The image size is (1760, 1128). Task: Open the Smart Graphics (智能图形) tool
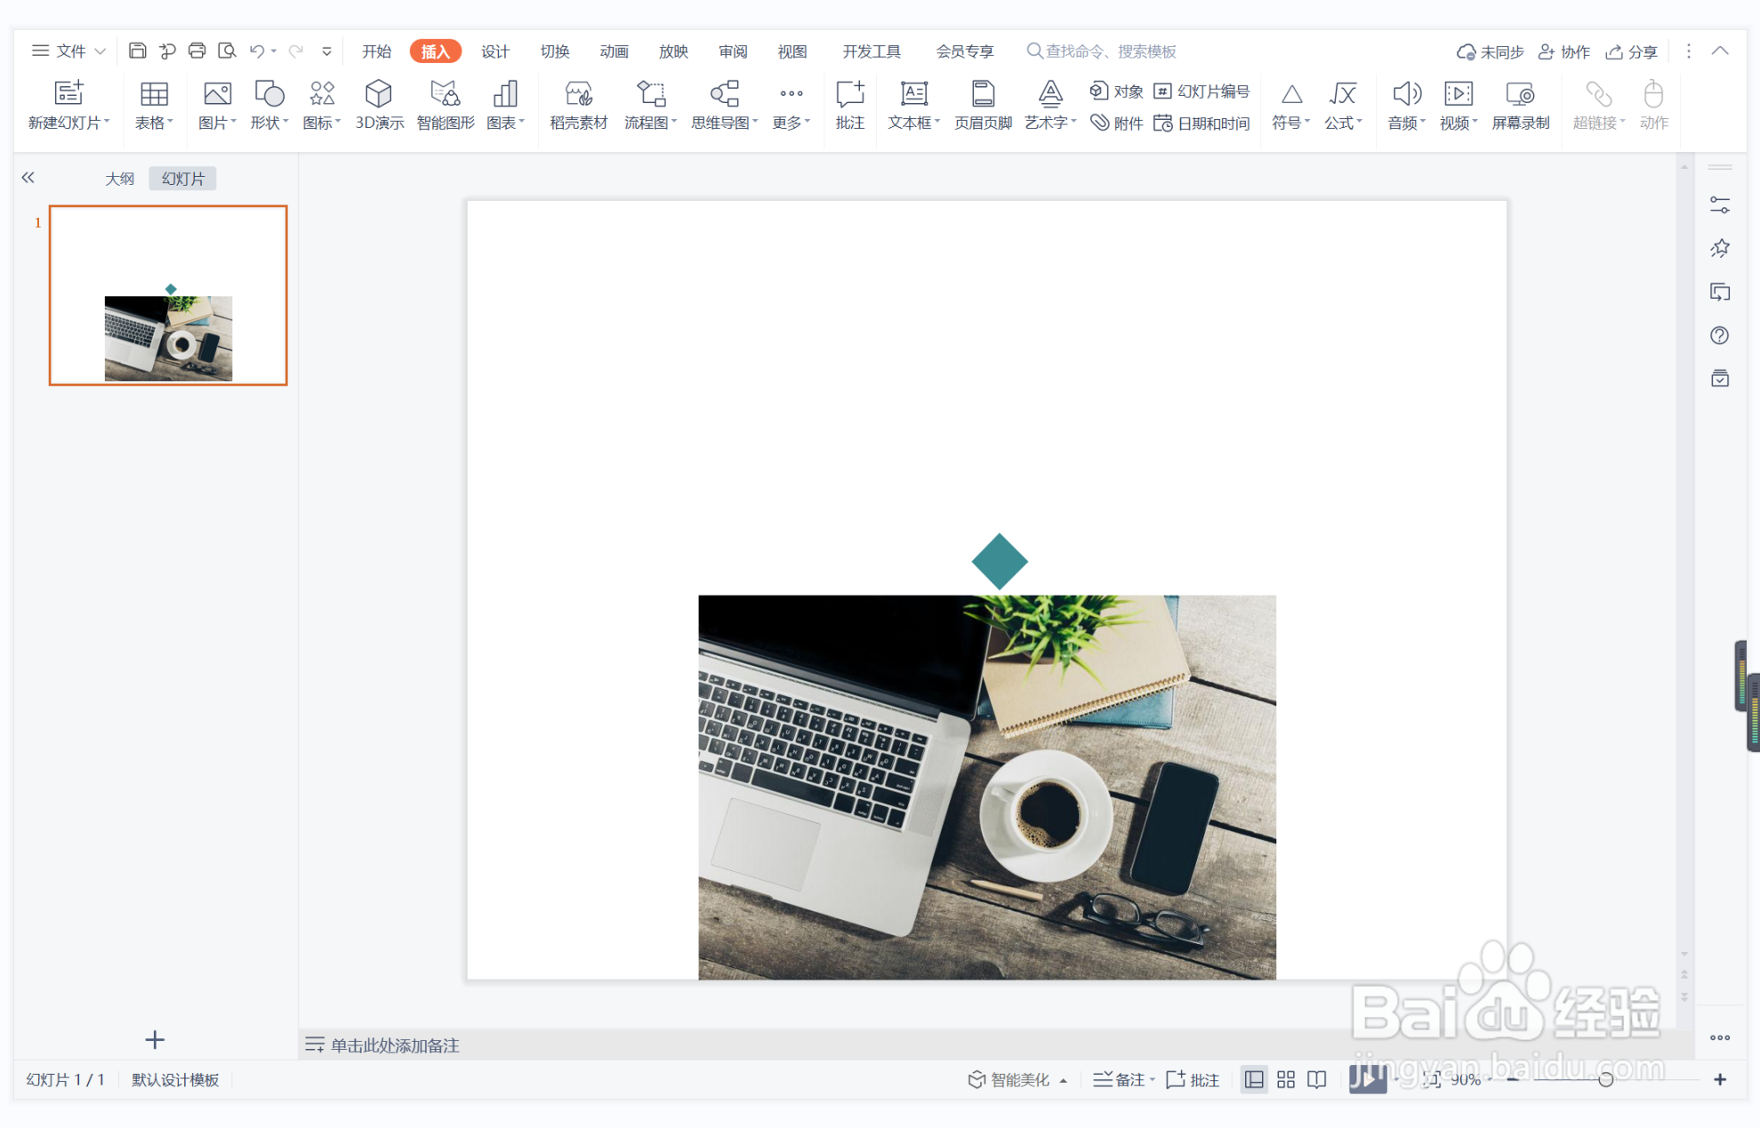click(x=445, y=93)
